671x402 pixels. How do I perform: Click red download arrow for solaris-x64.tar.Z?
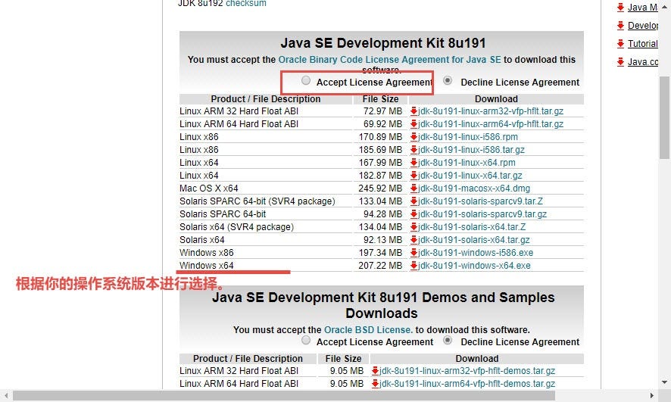point(414,226)
